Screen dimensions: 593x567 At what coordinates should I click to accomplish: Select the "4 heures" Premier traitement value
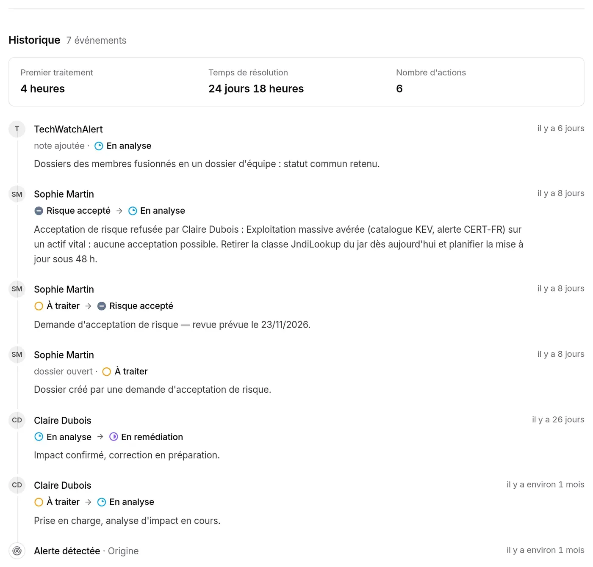pyautogui.click(x=43, y=89)
